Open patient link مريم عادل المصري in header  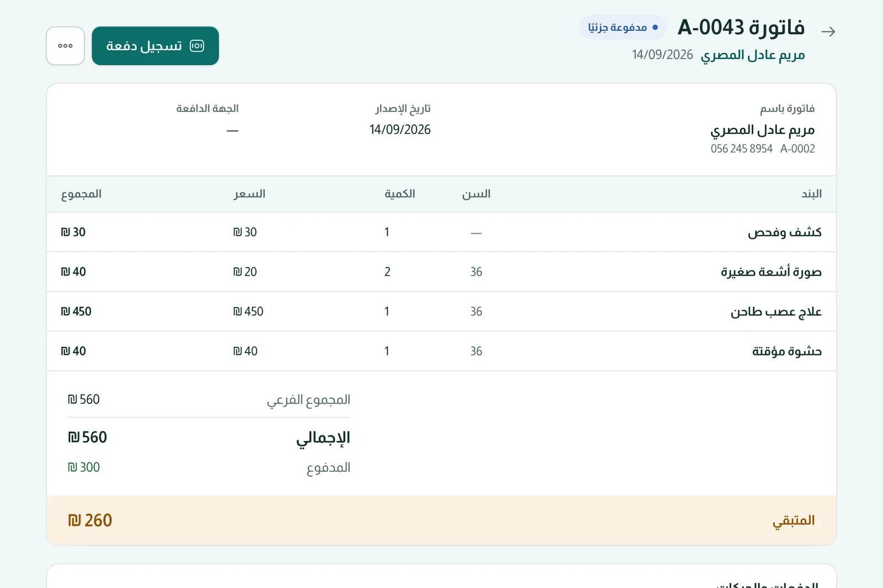click(x=753, y=55)
